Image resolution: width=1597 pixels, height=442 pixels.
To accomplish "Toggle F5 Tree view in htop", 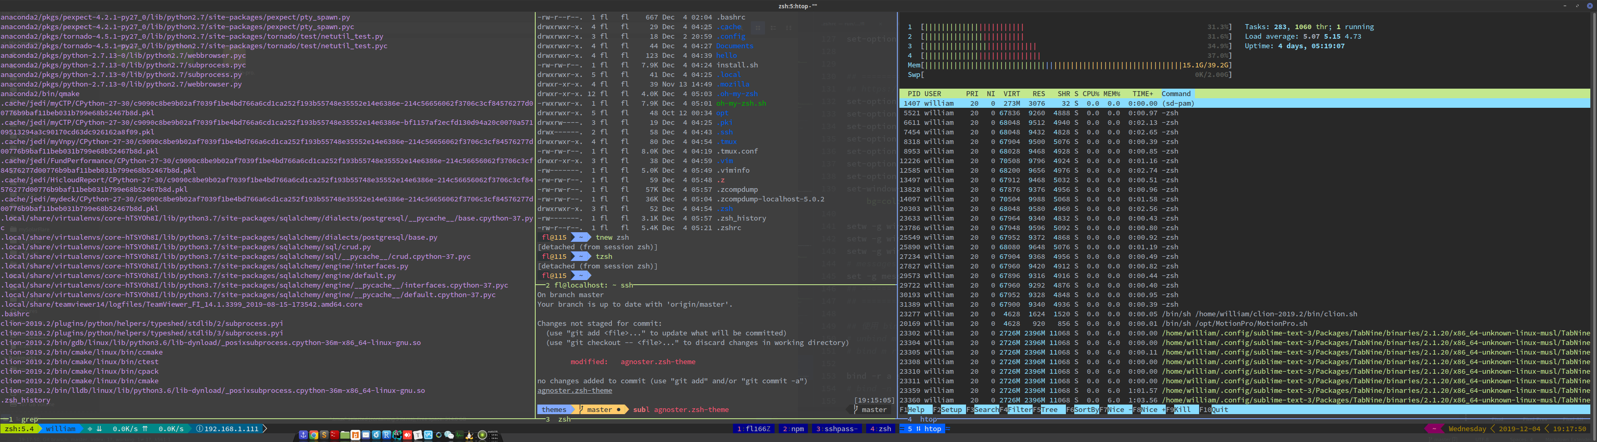I will 1050,410.
